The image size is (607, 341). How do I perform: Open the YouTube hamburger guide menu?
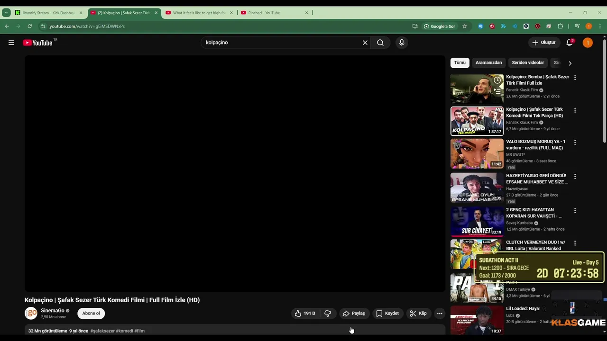[x=11, y=43]
